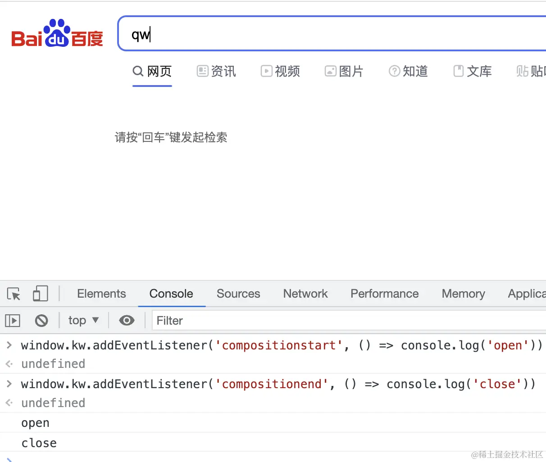Create a live expression with the eye icon
The width and height of the screenshot is (546, 462).
[127, 320]
